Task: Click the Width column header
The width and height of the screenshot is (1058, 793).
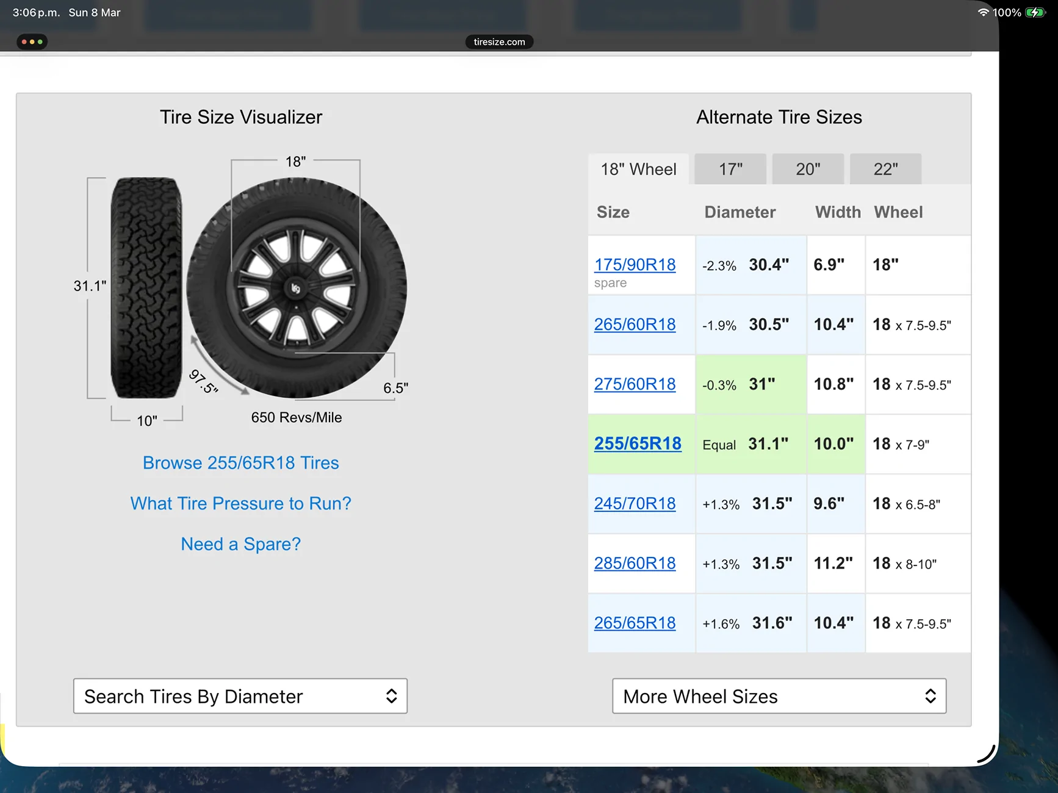Action: (838, 212)
